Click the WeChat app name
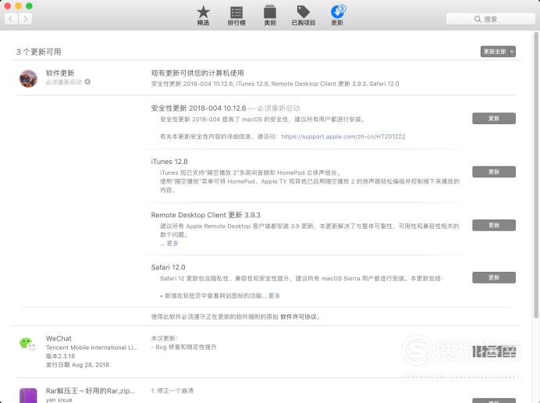 click(59, 338)
